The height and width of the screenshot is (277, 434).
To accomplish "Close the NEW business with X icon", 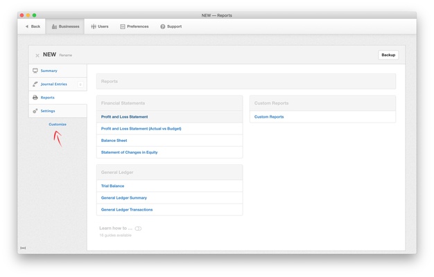I will tap(37, 55).
